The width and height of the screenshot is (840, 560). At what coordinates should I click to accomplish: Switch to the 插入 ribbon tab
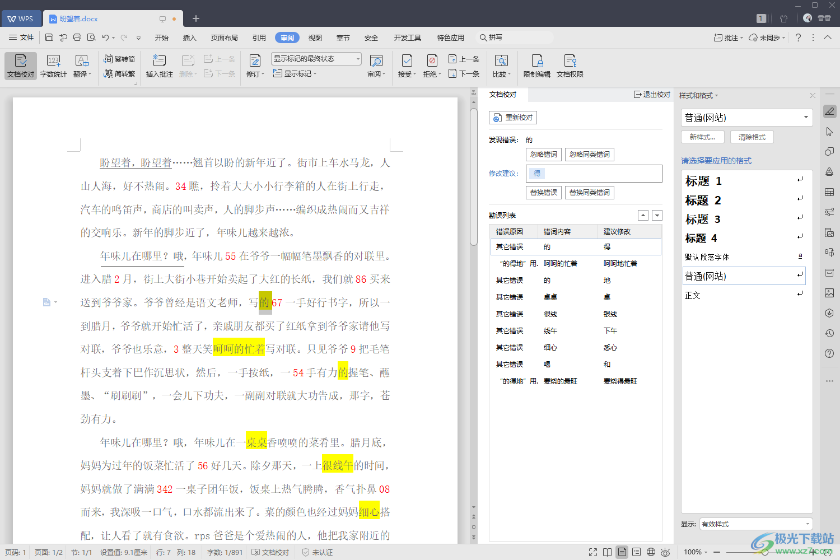pos(189,38)
